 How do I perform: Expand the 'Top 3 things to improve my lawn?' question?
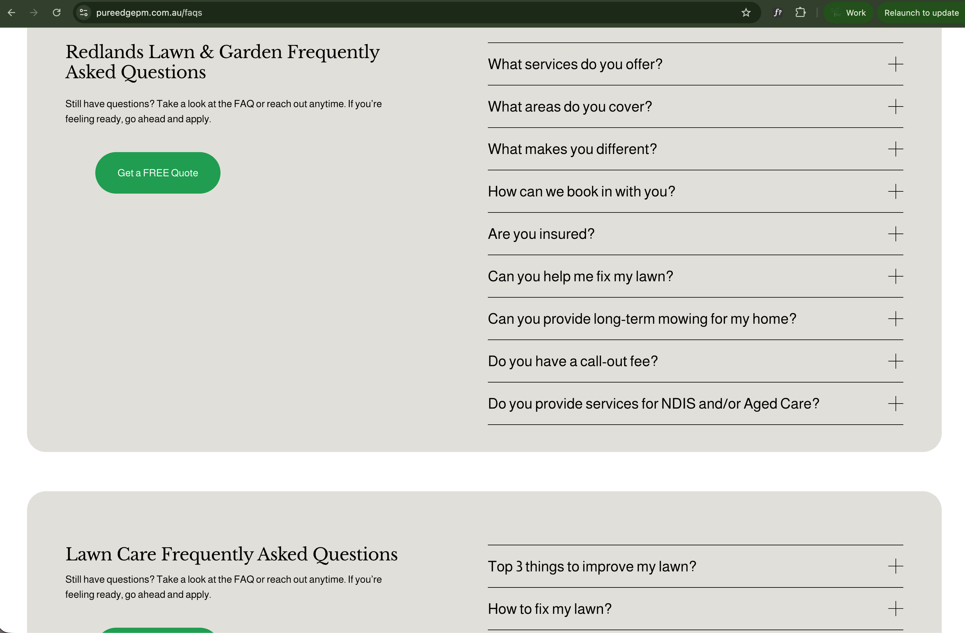coord(896,567)
